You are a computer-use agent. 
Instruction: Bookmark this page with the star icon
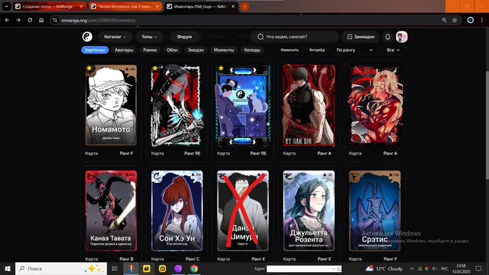click(x=455, y=20)
